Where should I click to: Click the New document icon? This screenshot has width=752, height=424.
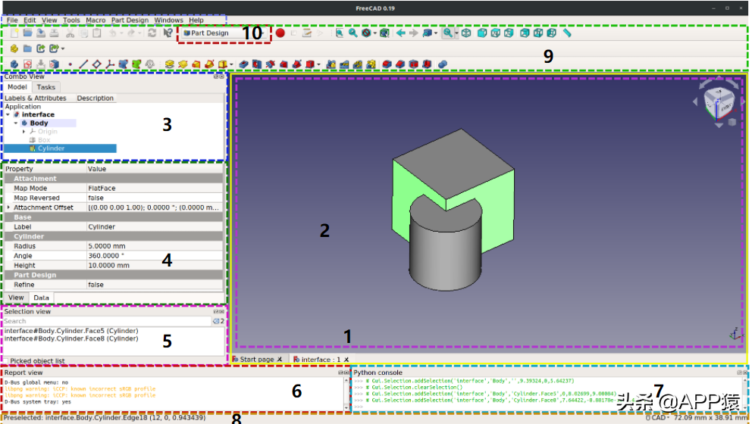click(x=14, y=33)
